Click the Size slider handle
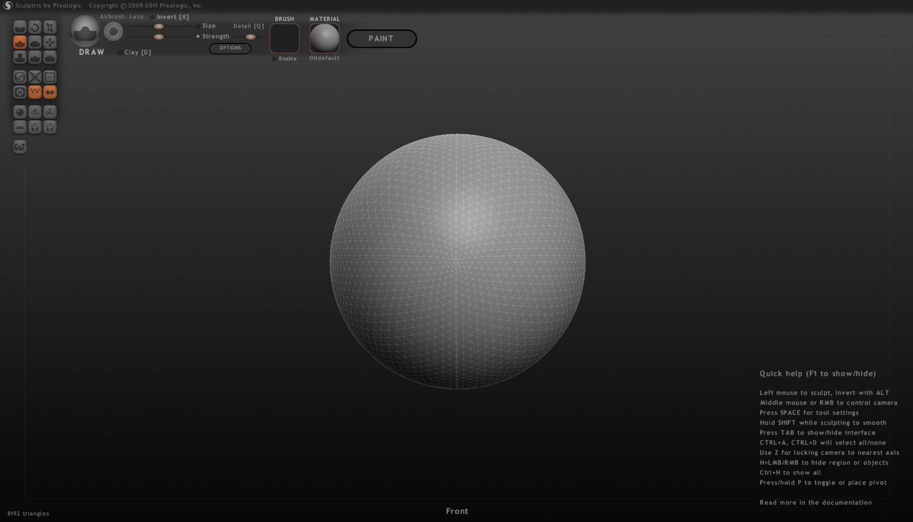 pos(159,26)
